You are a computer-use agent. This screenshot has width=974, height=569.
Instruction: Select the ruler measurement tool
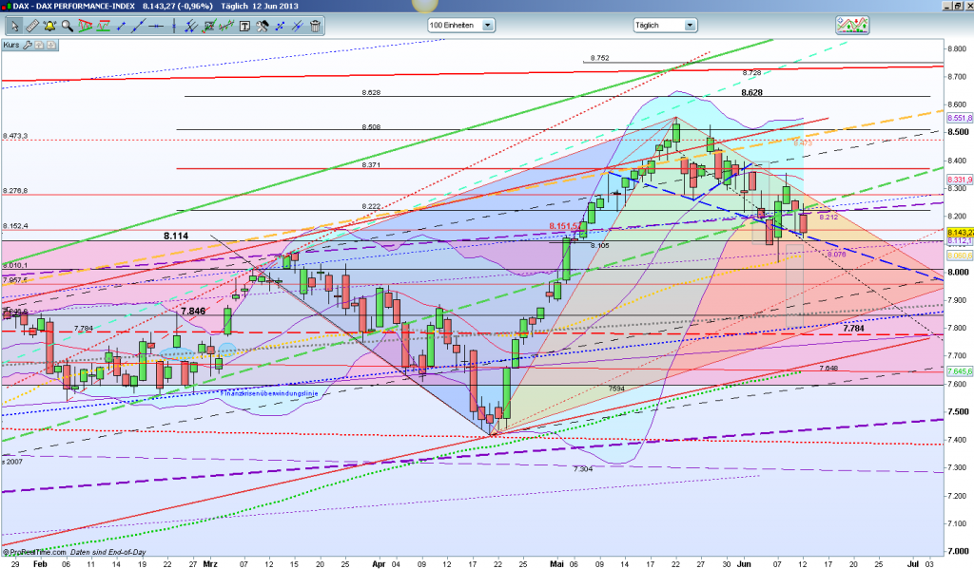coord(31,26)
